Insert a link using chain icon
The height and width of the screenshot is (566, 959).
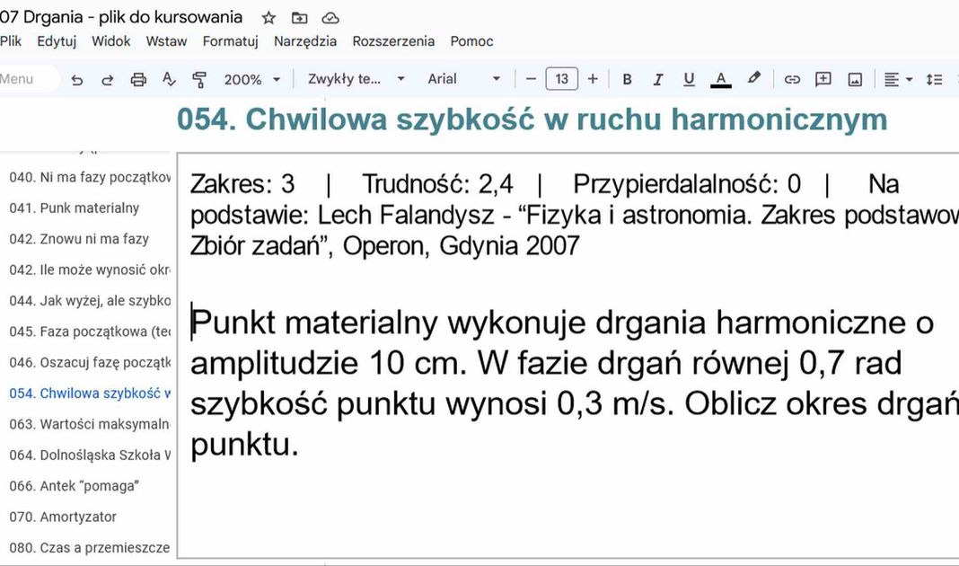coord(792,79)
